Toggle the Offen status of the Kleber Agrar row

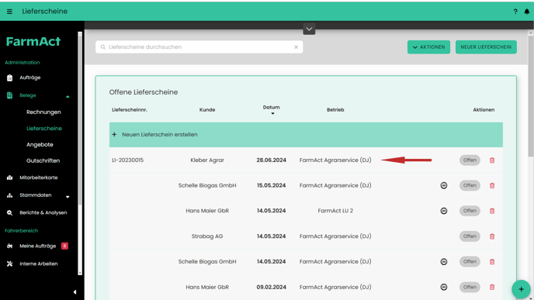(x=470, y=160)
